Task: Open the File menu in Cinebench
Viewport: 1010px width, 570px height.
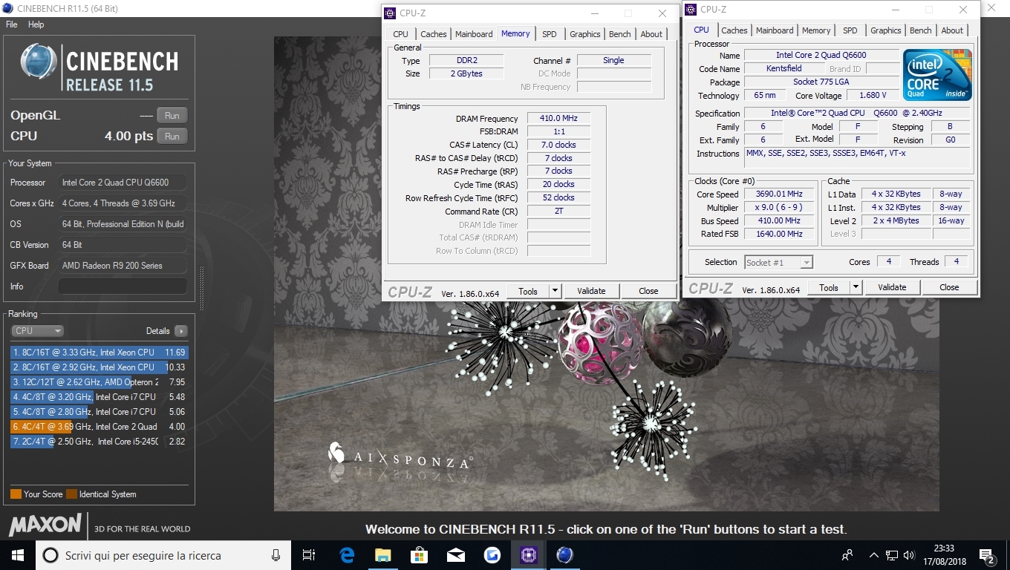Action: coord(12,24)
